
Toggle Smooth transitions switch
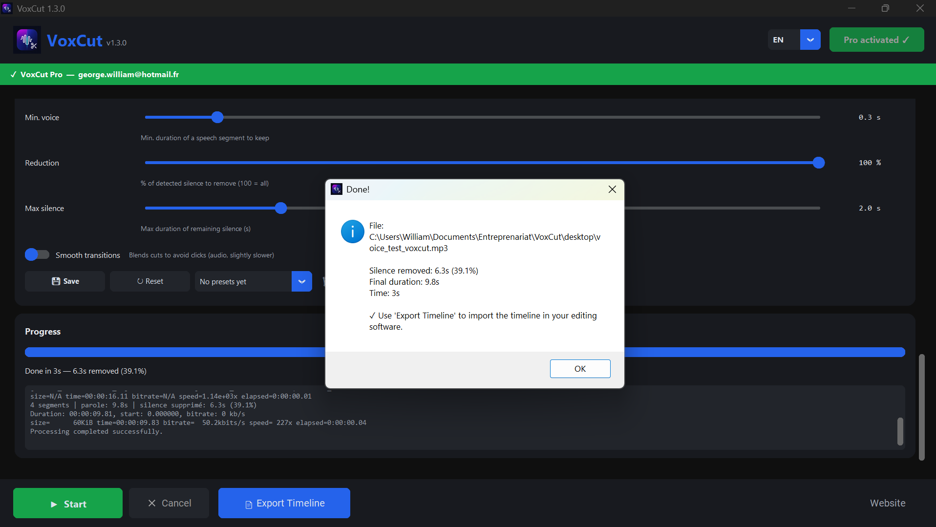(37, 255)
